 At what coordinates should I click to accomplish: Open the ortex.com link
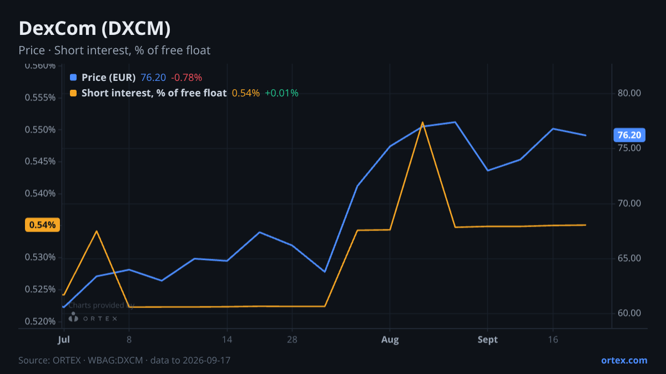(624, 360)
